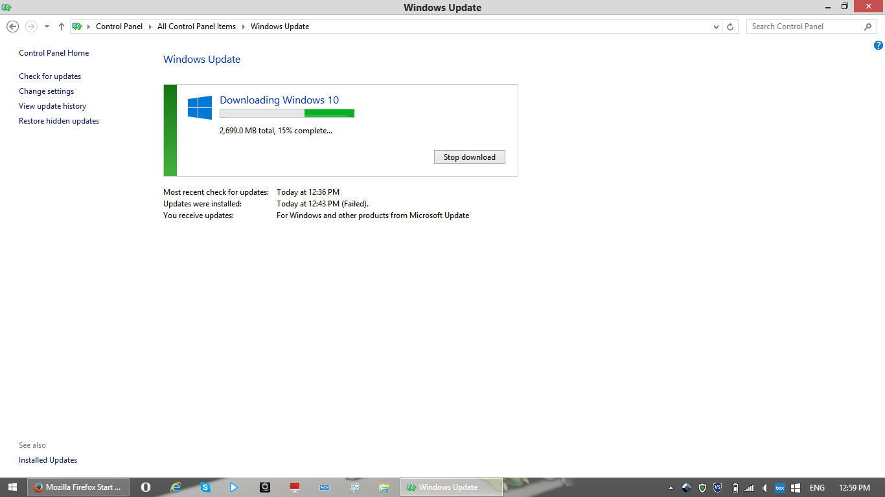This screenshot has width=885, height=497.
Task: Click the window icon in title bar
Action: click(x=6, y=7)
